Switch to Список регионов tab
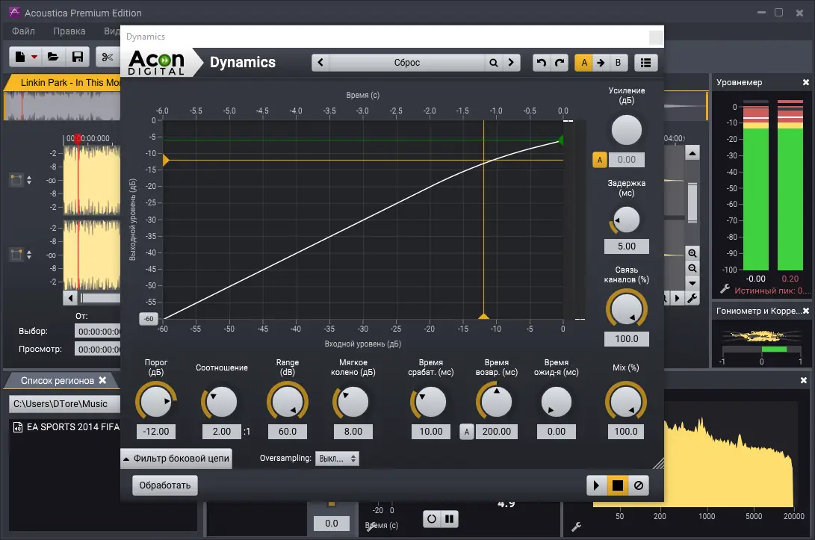This screenshot has width=815, height=540. point(58,380)
